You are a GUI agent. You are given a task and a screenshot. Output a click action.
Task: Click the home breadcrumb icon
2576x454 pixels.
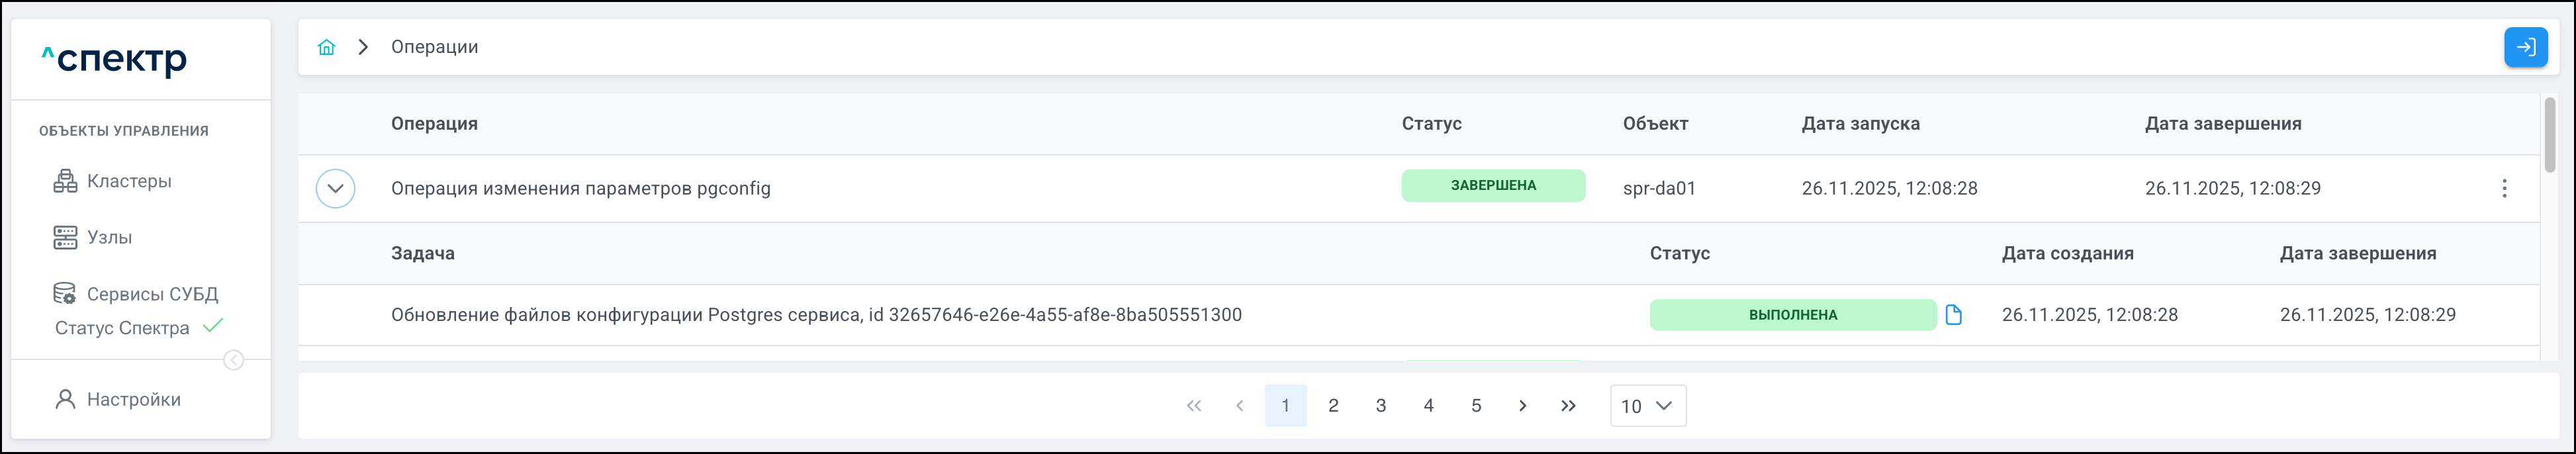coord(326,47)
